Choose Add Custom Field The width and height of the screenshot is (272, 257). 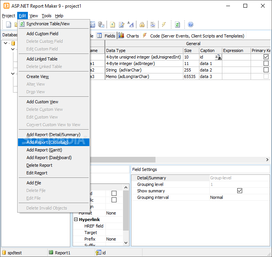point(53,34)
